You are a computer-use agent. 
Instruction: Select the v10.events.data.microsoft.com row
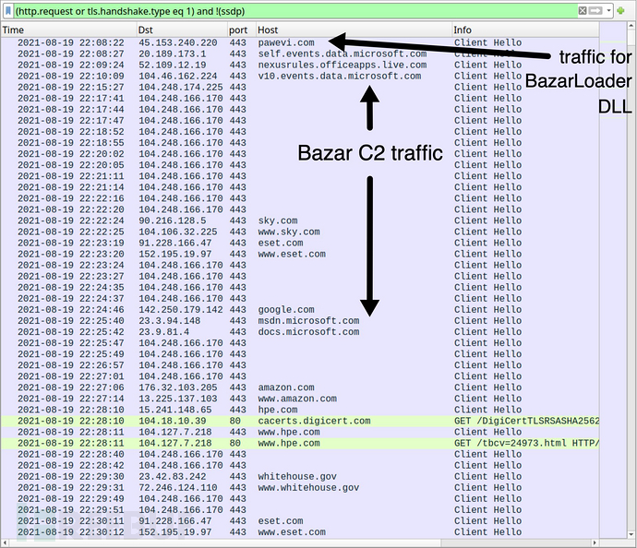point(300,76)
